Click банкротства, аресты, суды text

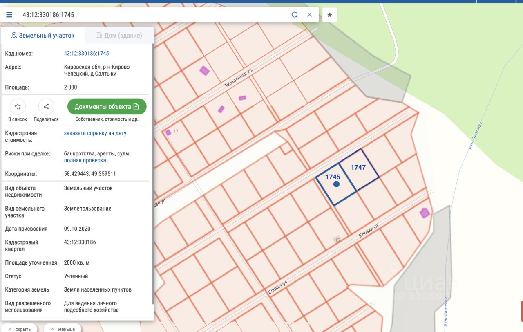(97, 154)
